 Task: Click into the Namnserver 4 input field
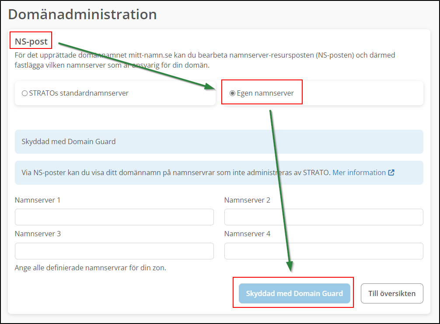(x=323, y=251)
